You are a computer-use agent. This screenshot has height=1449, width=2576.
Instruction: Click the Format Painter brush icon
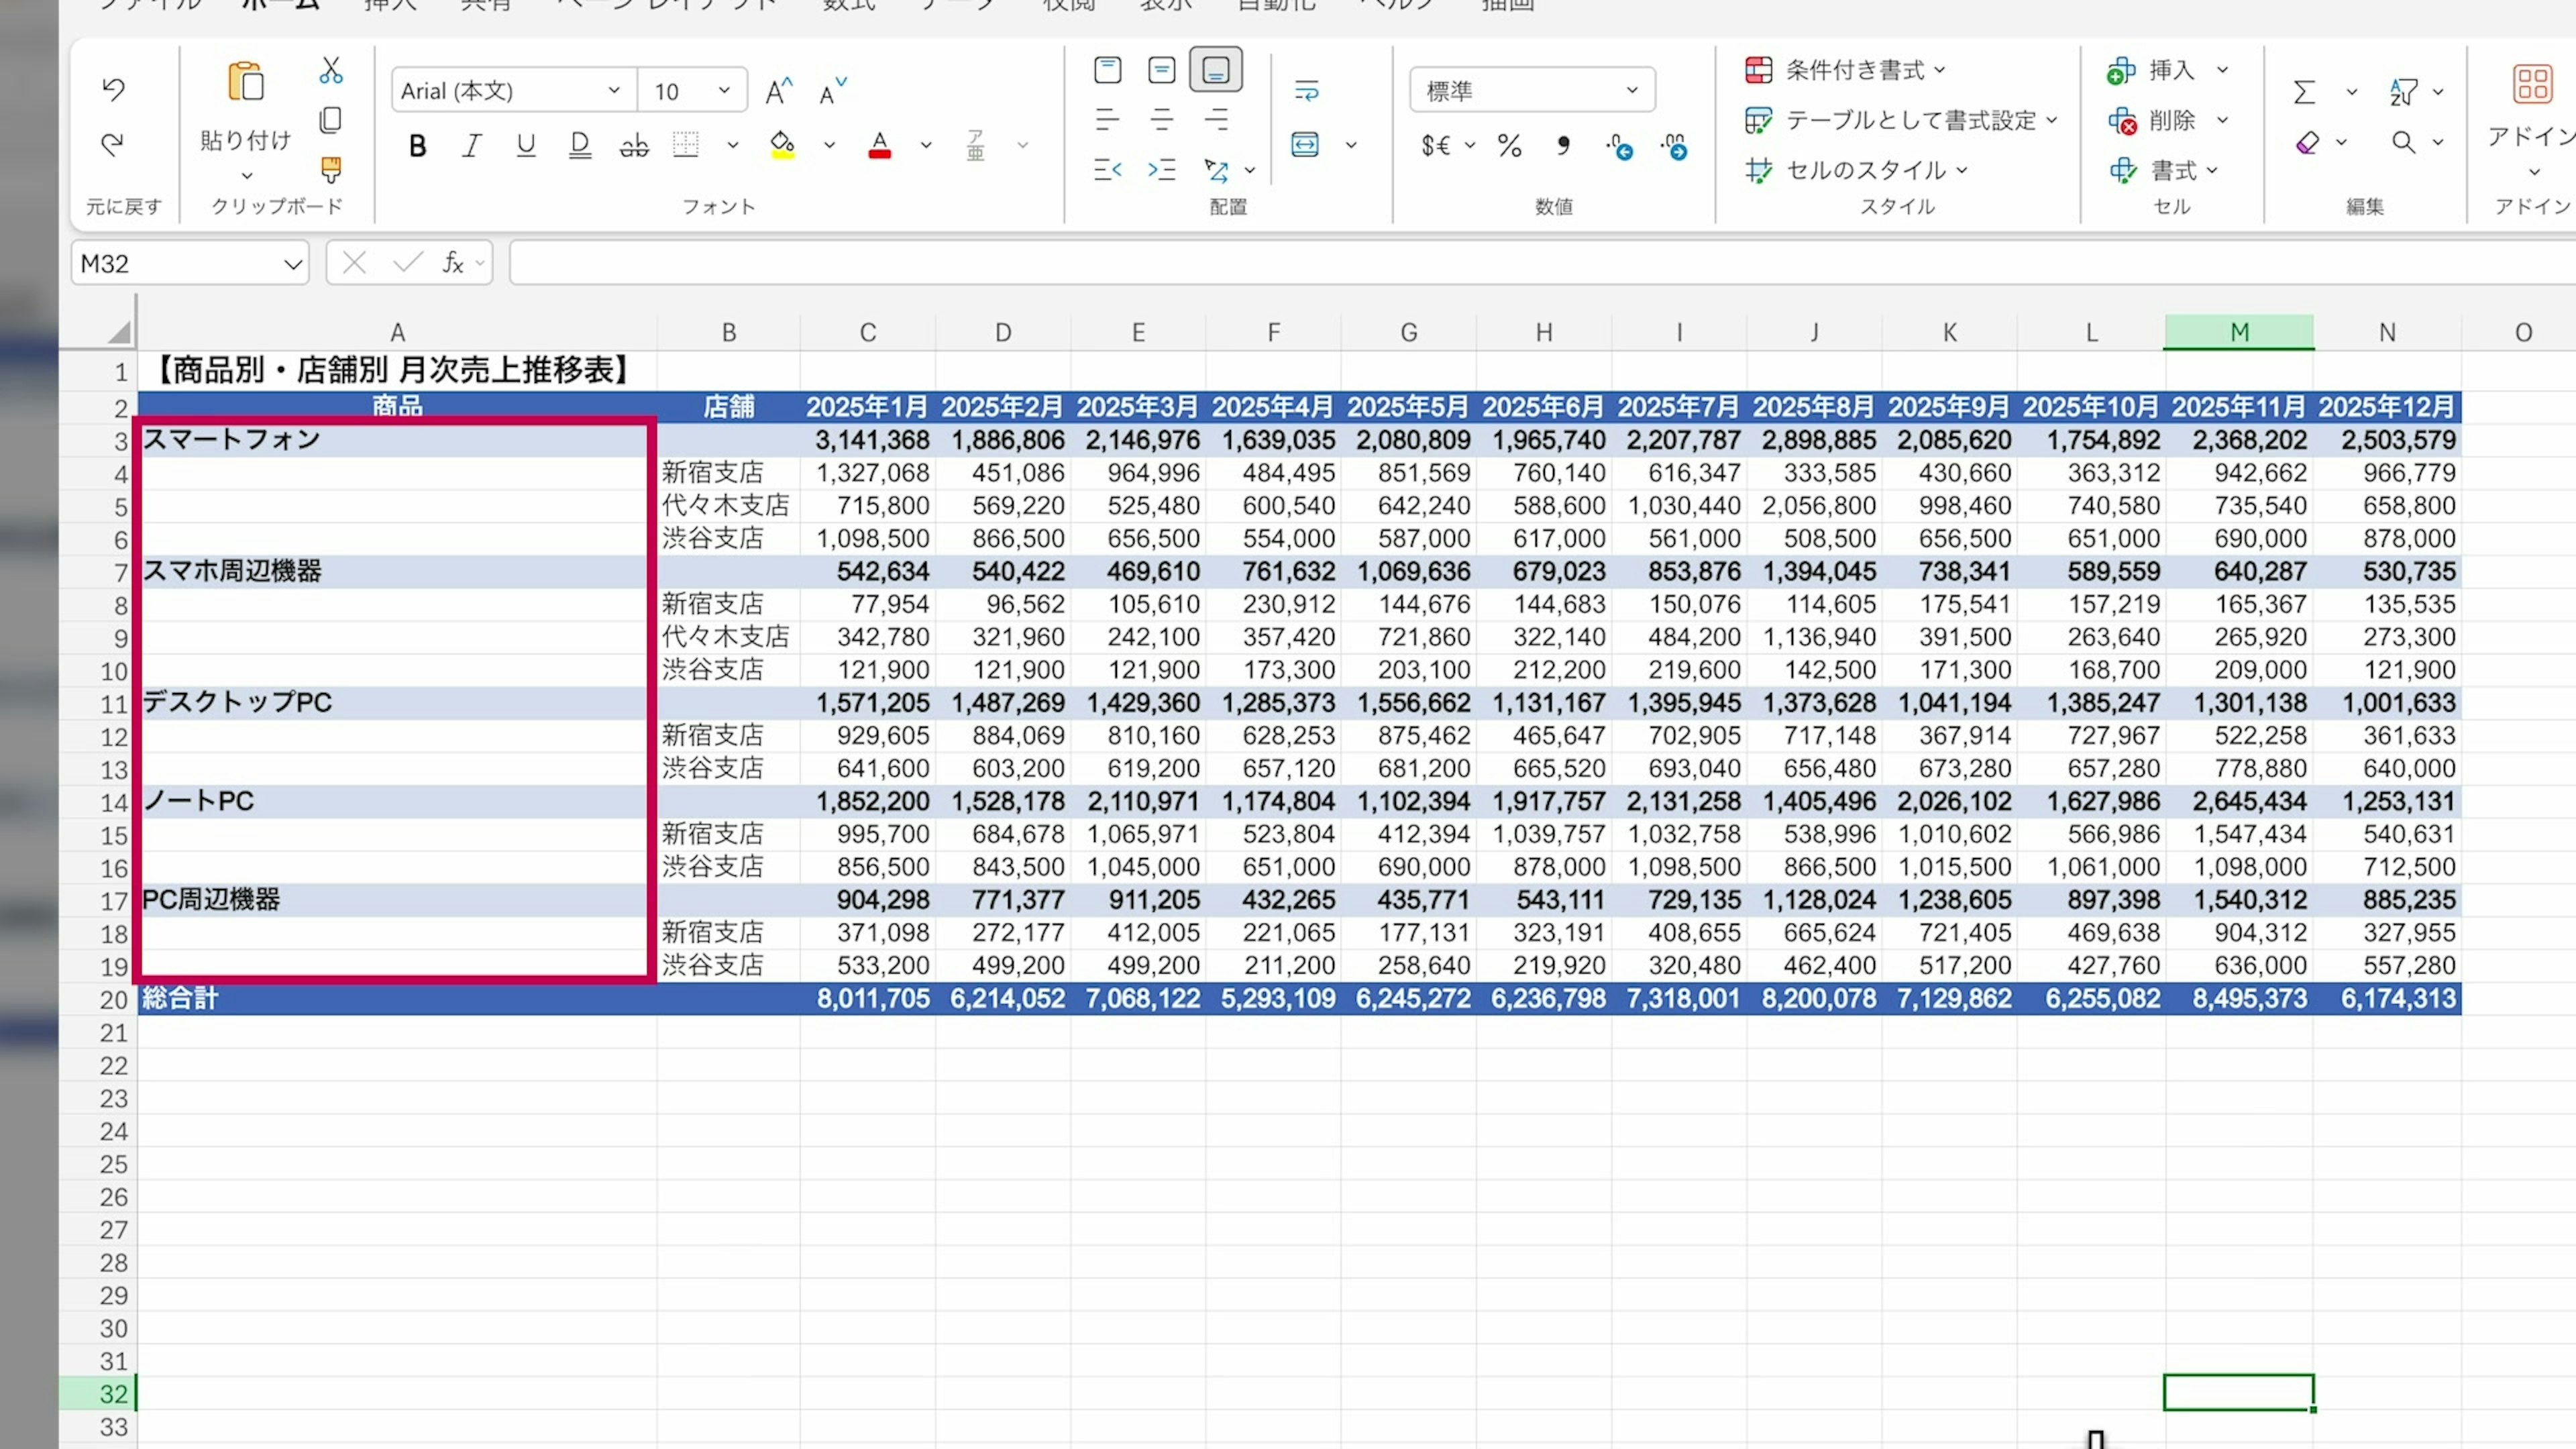(331, 169)
